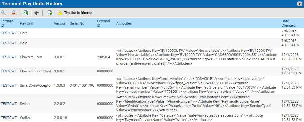
Task: Click SmartCoinAcceptor attributes XML text
Action: point(196,85)
